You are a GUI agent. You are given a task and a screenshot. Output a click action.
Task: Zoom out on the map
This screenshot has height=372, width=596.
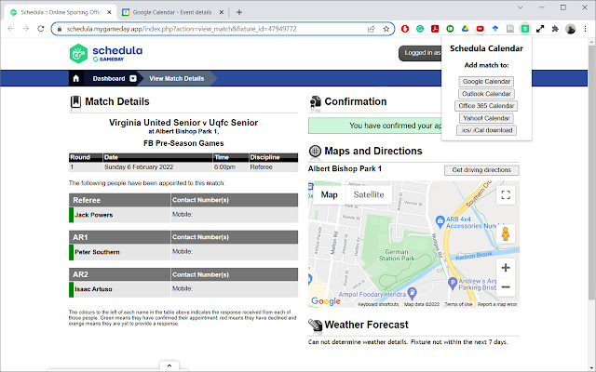click(506, 287)
